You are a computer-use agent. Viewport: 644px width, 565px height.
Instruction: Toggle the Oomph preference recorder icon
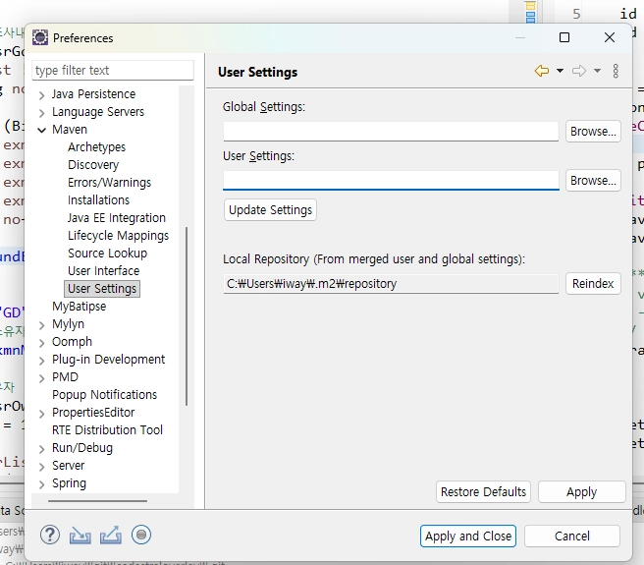[x=141, y=535]
